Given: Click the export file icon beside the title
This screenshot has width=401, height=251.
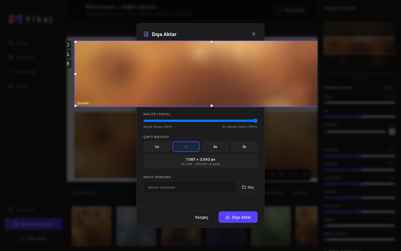Looking at the screenshot, I should pos(146,34).
